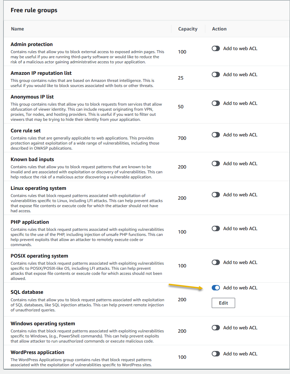Add POSIX operating system to web ACL

tap(216, 262)
